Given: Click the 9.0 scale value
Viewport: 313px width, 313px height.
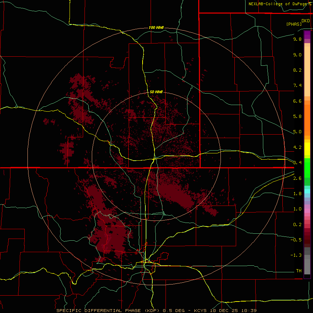Looking at the screenshot, I should 297,55.
